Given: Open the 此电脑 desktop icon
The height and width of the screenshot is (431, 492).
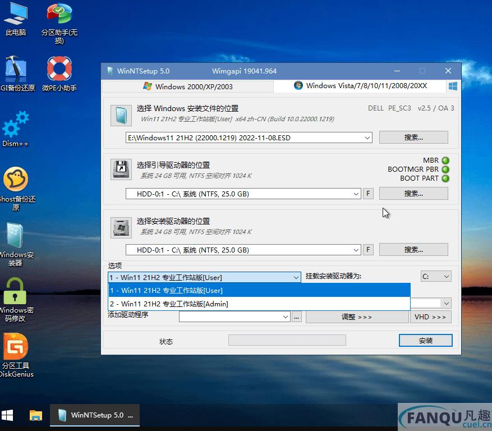Looking at the screenshot, I should [x=16, y=20].
